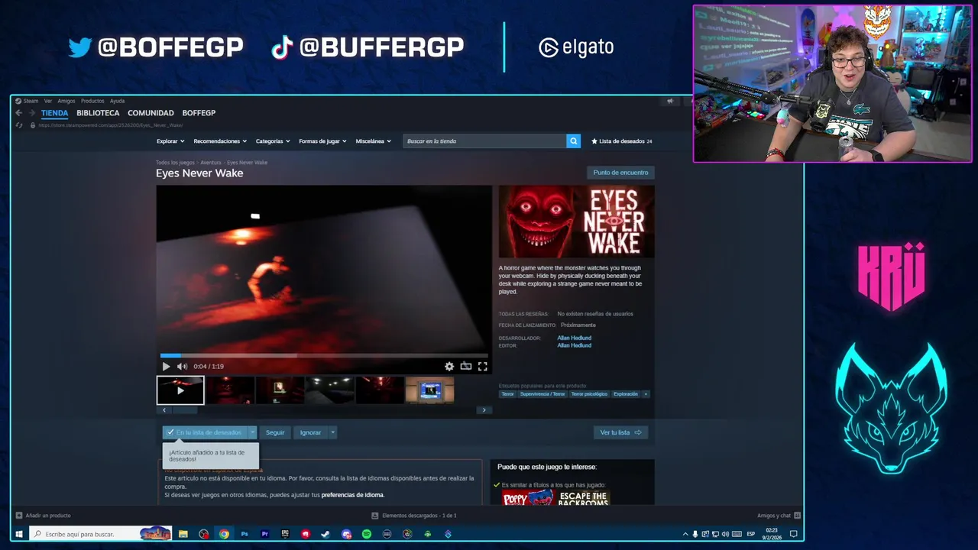Type in Buscar en la tienda field
978x550 pixels.
tap(485, 141)
